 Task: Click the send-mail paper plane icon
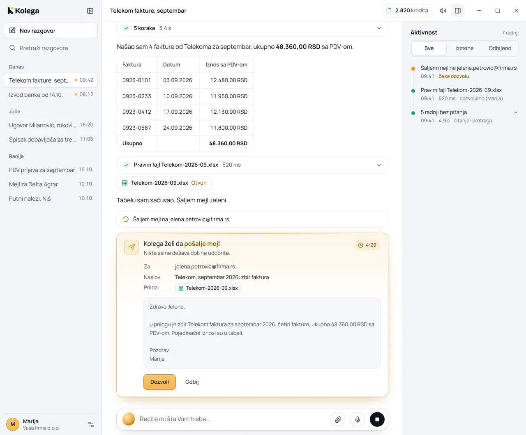click(131, 247)
